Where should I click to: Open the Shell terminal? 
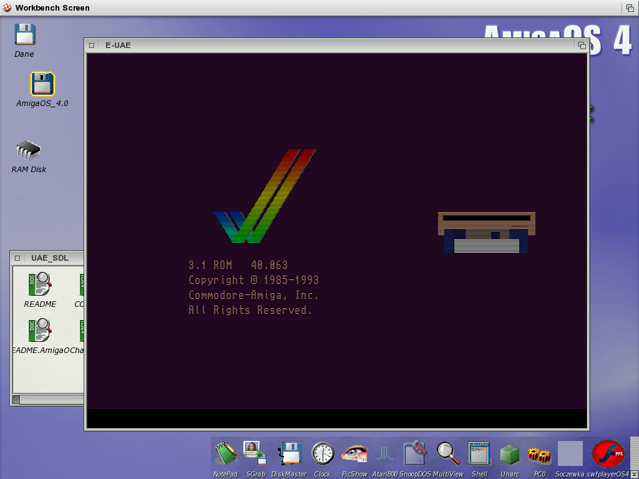coord(479,453)
